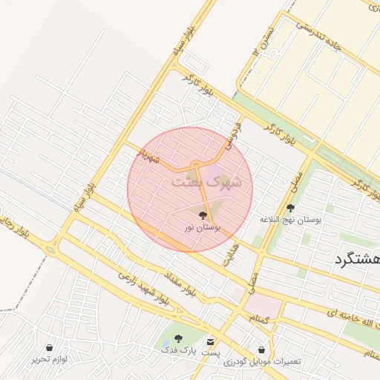The height and width of the screenshot is (380, 380).
Task: Select the هشتگرد city name label
Action: (357, 261)
